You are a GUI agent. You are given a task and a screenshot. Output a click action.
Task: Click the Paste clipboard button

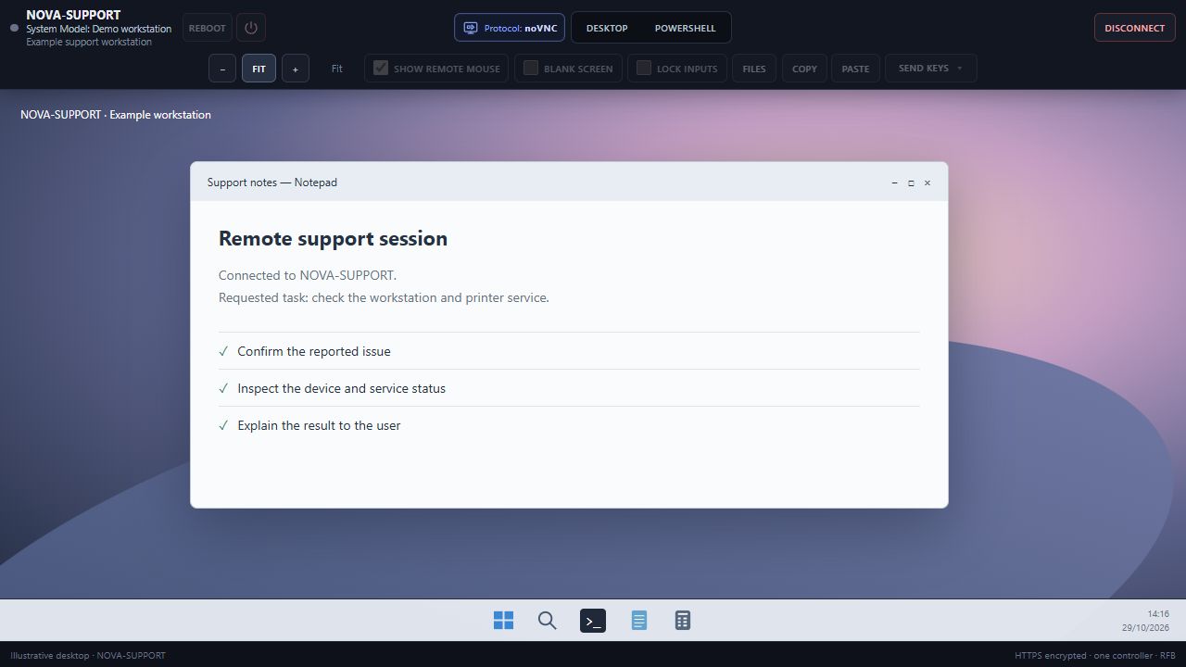[x=855, y=69]
